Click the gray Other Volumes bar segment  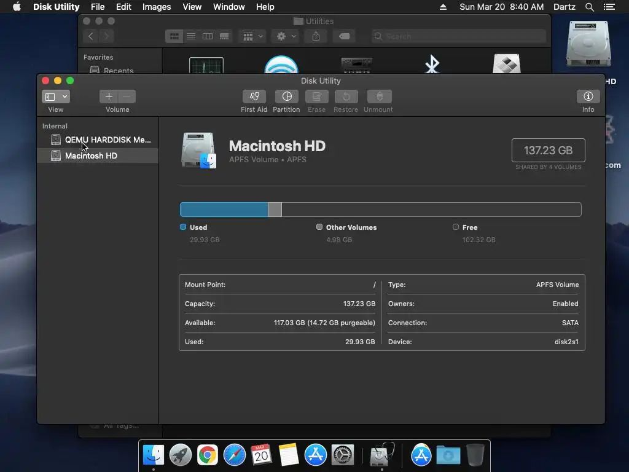click(275, 210)
